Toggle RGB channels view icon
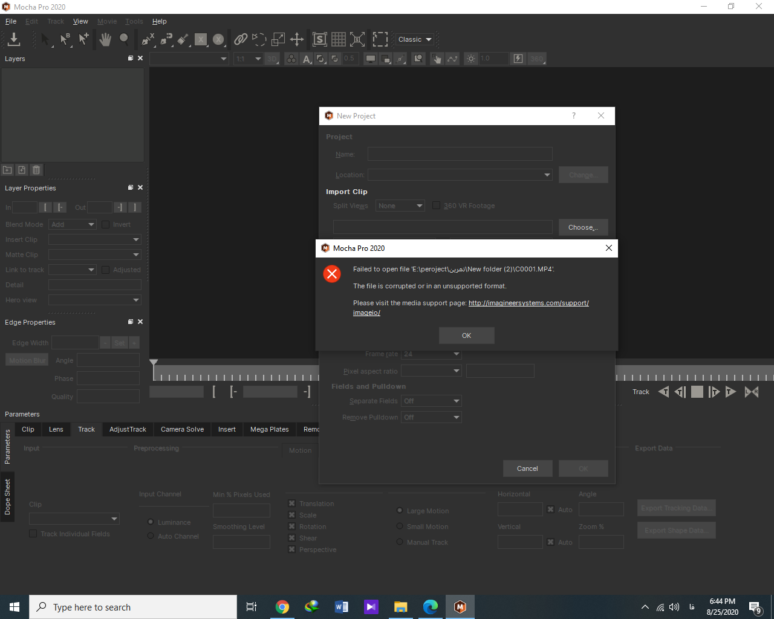This screenshot has width=774, height=619. 291,59
